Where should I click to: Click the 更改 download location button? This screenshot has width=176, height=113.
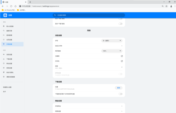[119, 88]
